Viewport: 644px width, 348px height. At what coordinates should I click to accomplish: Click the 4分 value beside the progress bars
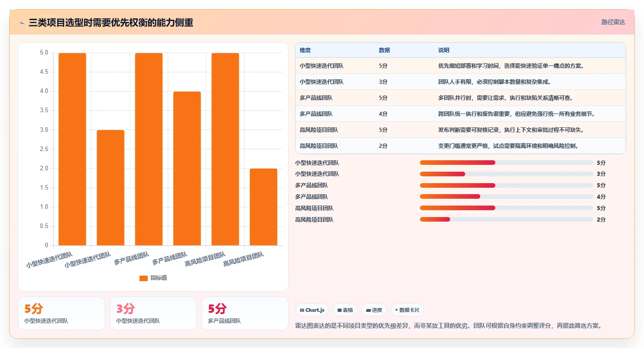tap(601, 196)
